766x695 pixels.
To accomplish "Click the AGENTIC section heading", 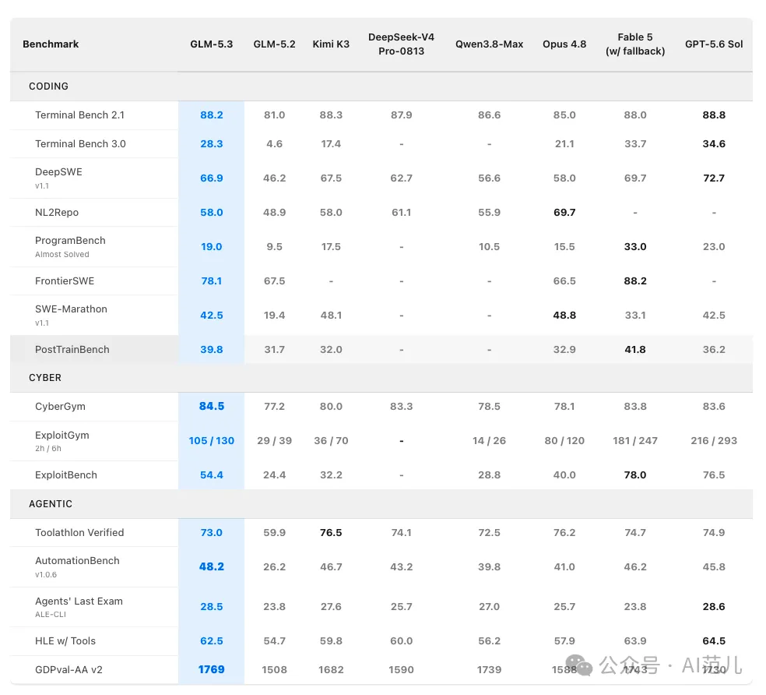I will (51, 504).
